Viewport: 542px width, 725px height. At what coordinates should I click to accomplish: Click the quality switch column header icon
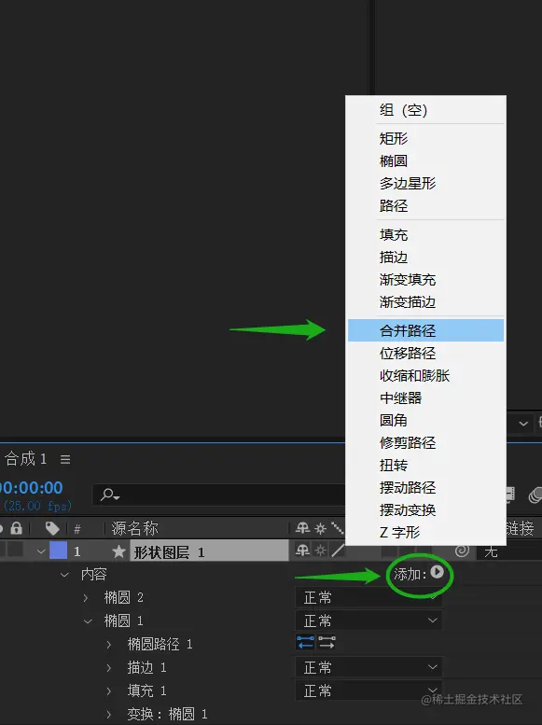coord(338,528)
